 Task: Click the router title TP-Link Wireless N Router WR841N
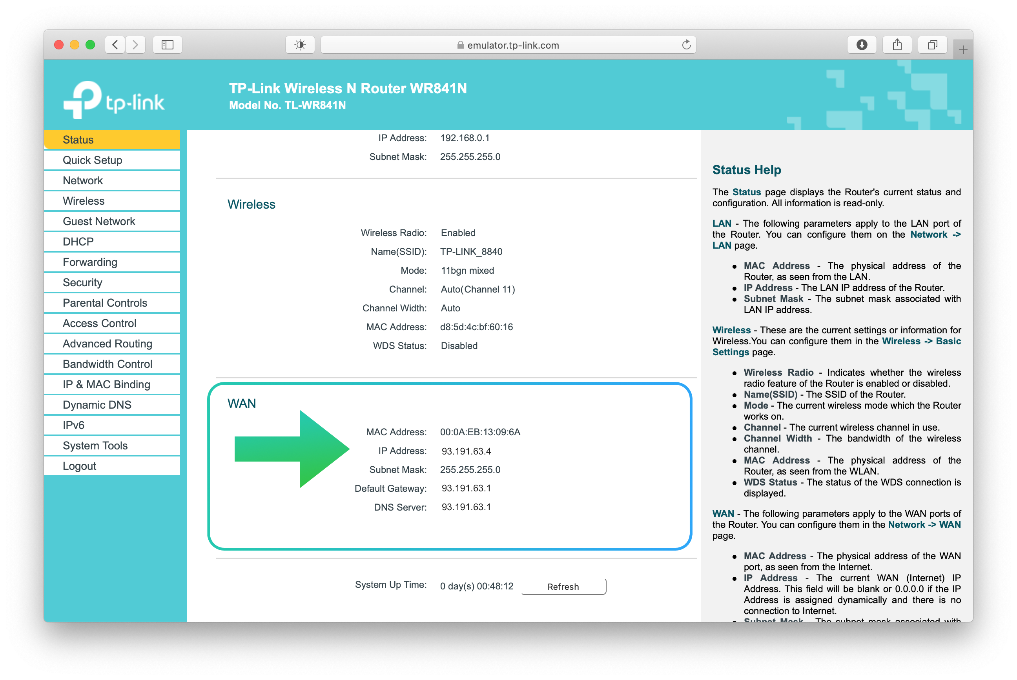348,89
